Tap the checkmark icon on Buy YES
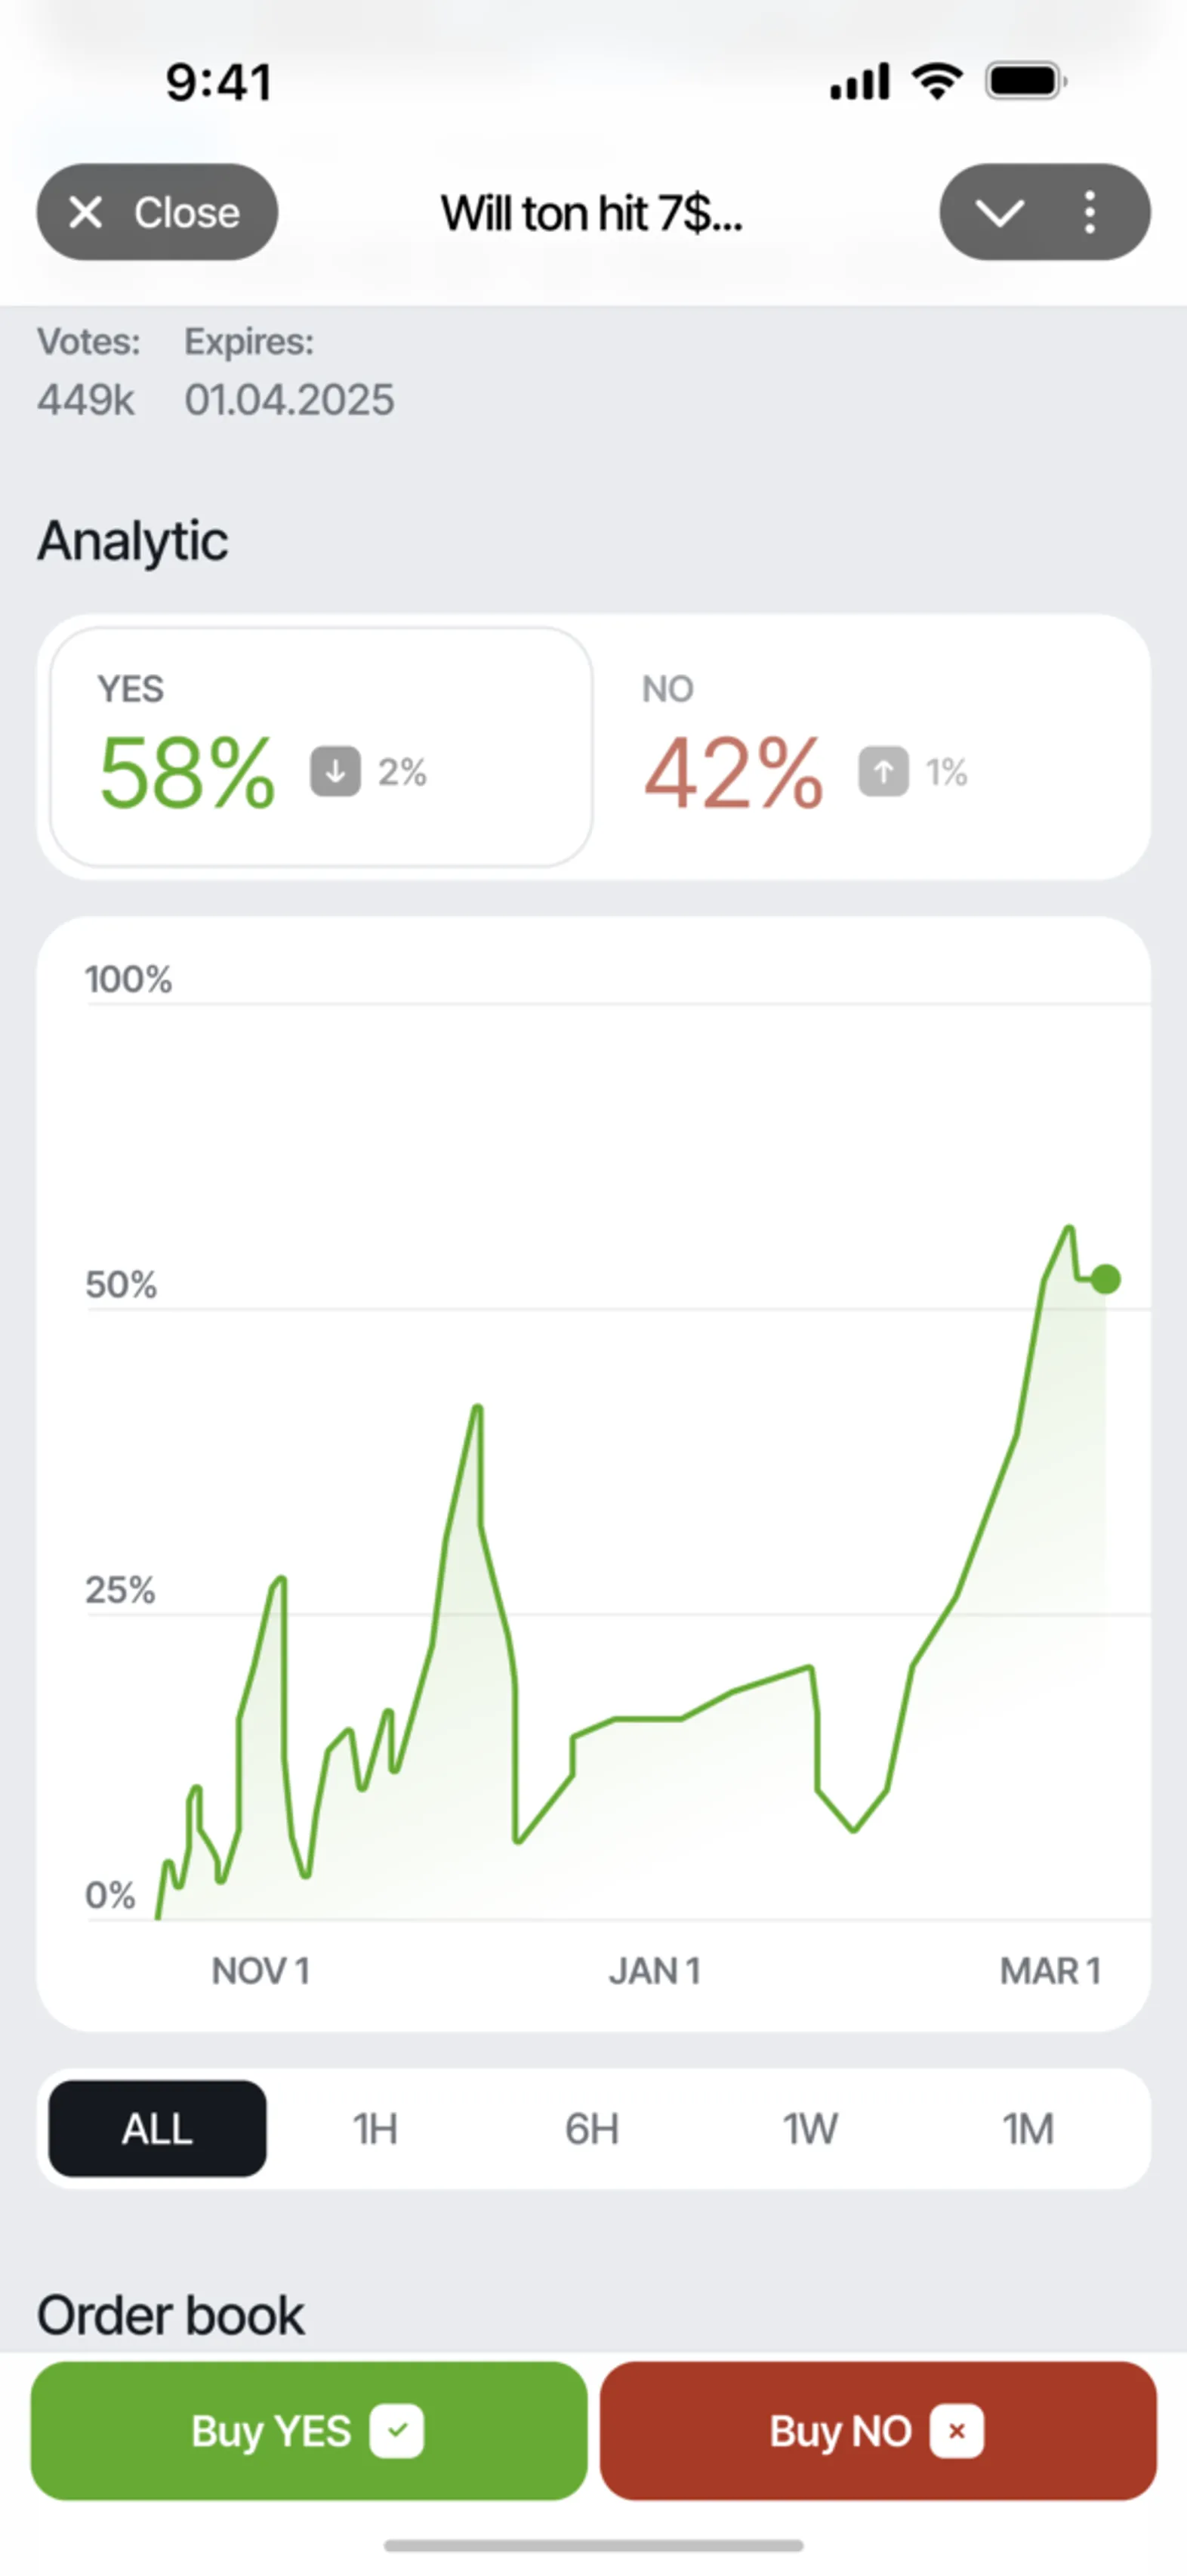Screen dimensions: 1187x2576 396,2430
